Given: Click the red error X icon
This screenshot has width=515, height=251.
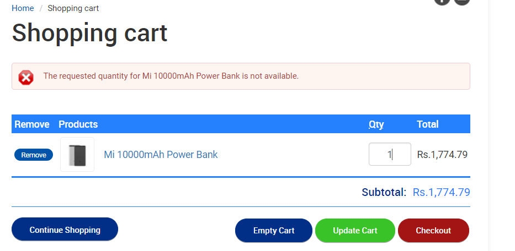Looking at the screenshot, I should pyautogui.click(x=26, y=78).
